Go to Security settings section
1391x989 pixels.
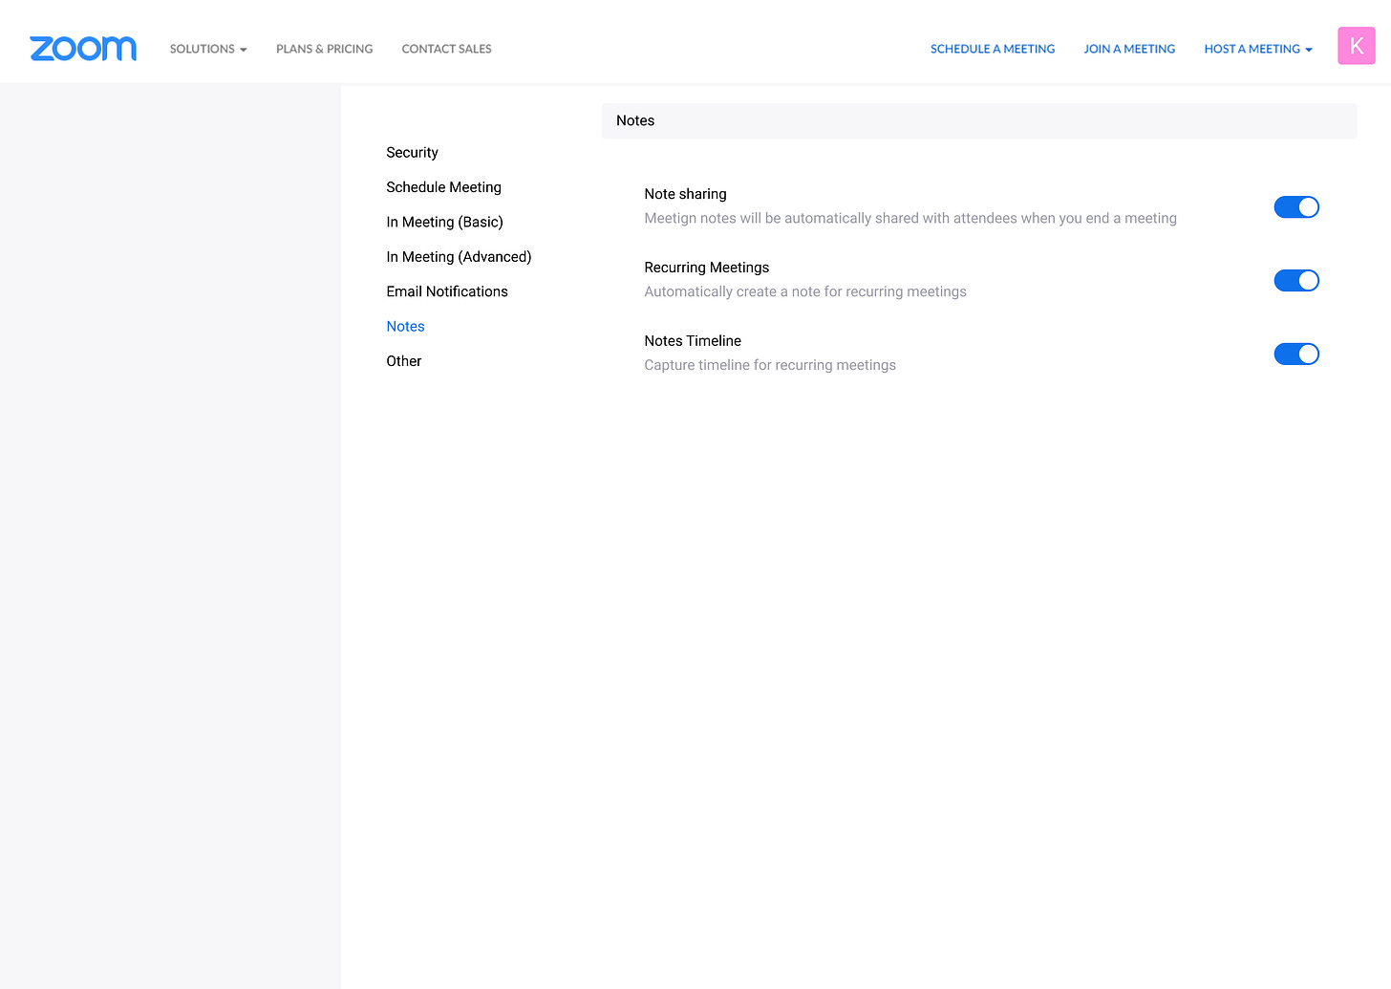(x=412, y=153)
